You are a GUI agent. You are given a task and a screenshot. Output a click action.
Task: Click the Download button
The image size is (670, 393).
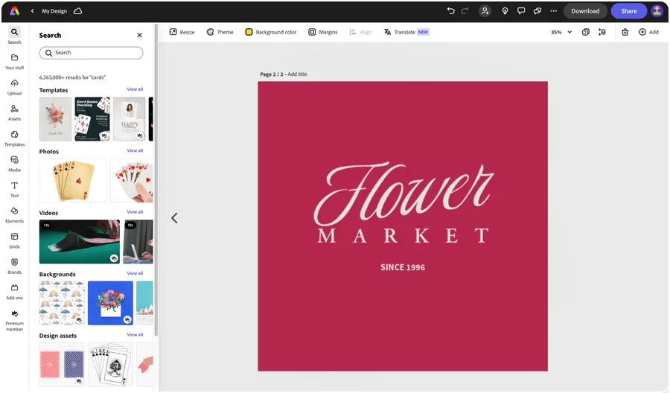585,11
